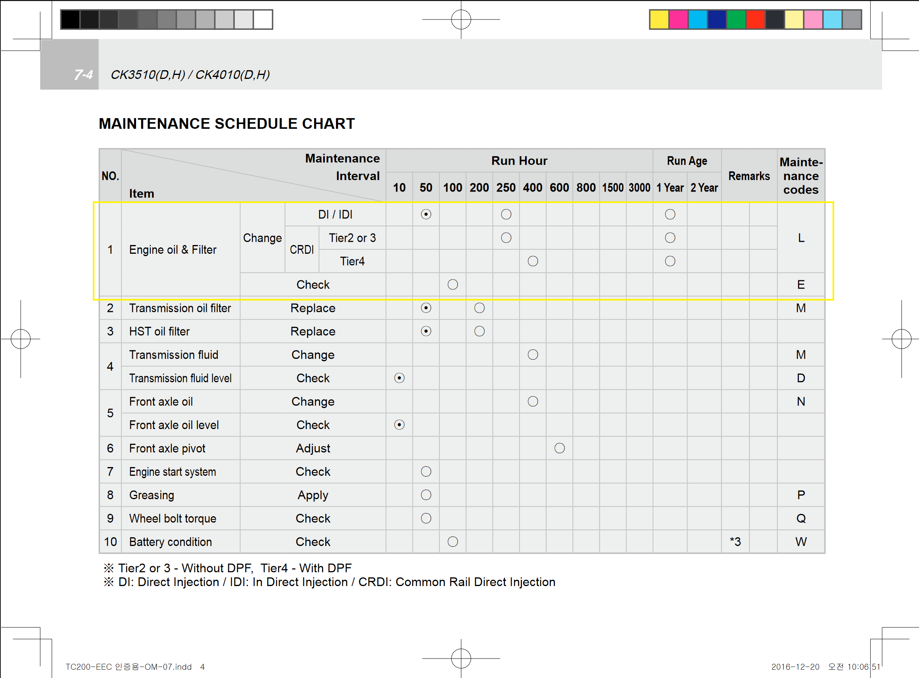The image size is (919, 678).
Task: Click the page number 7-4
Action: (83, 75)
